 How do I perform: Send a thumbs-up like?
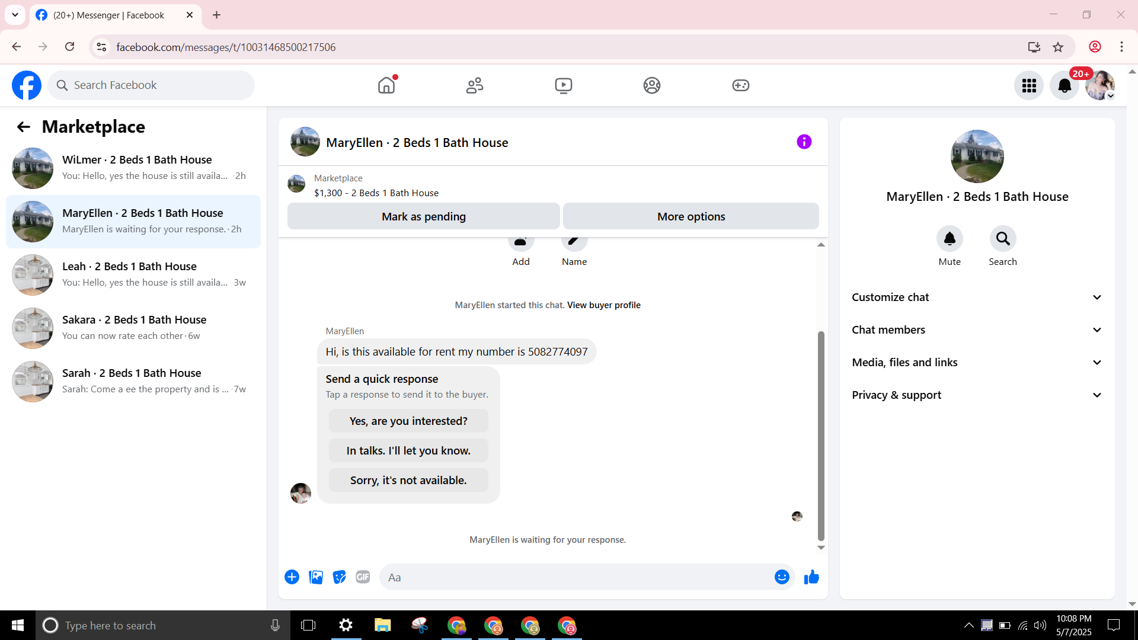click(x=811, y=577)
